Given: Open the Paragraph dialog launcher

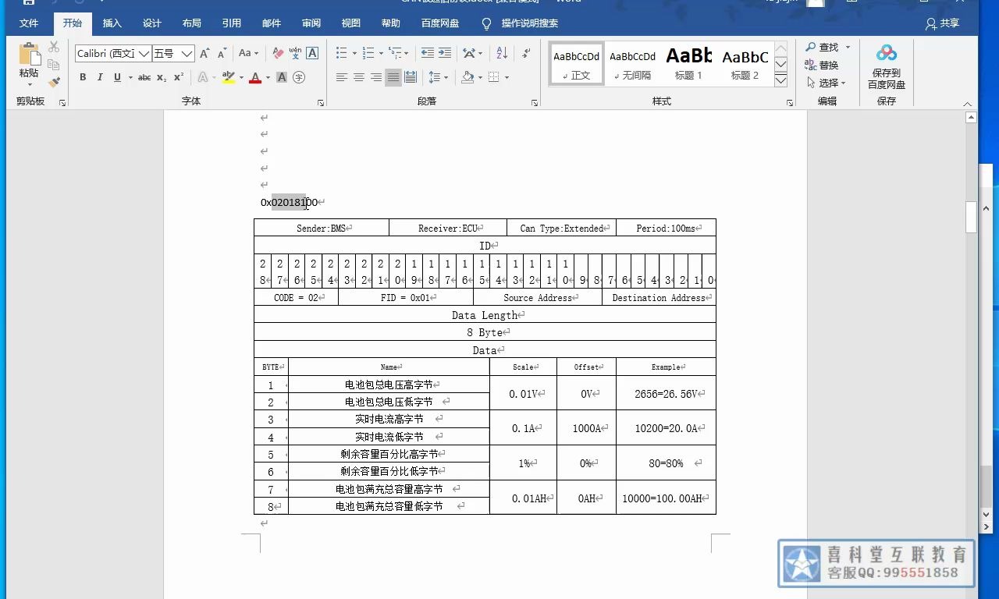Looking at the screenshot, I should tap(535, 103).
